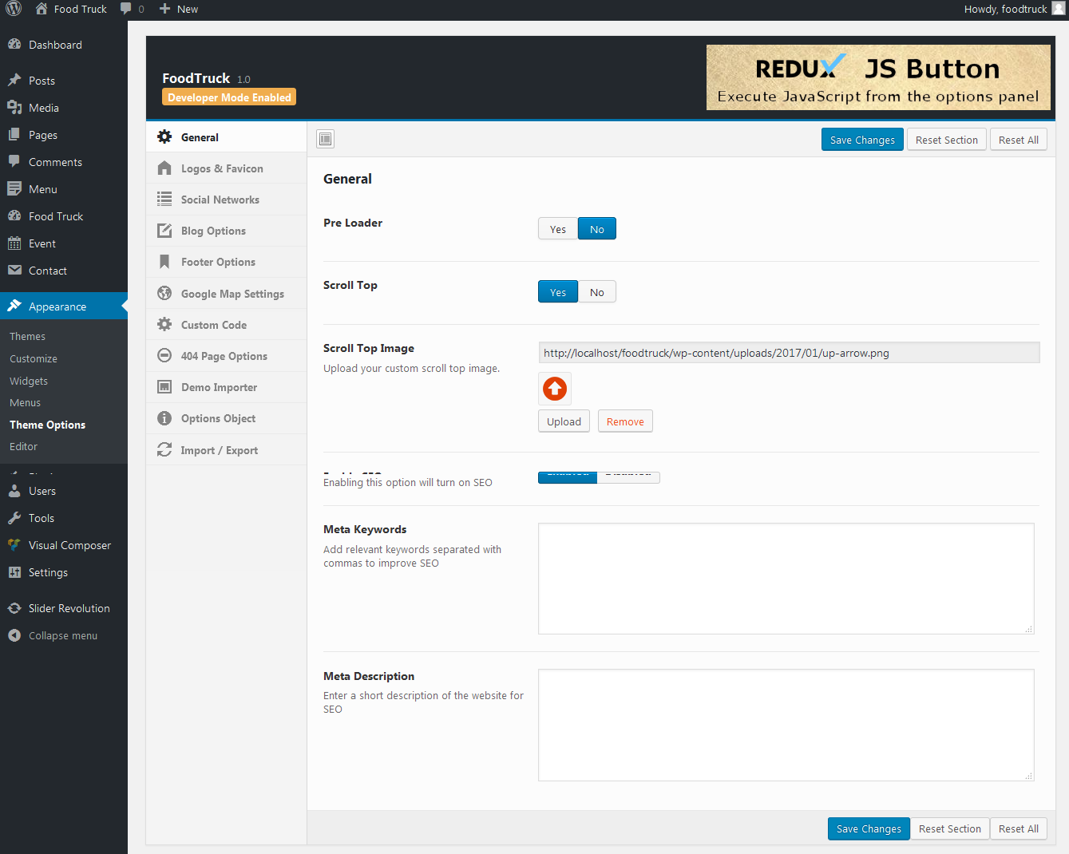Click the bottom Save Changes button

869,828
